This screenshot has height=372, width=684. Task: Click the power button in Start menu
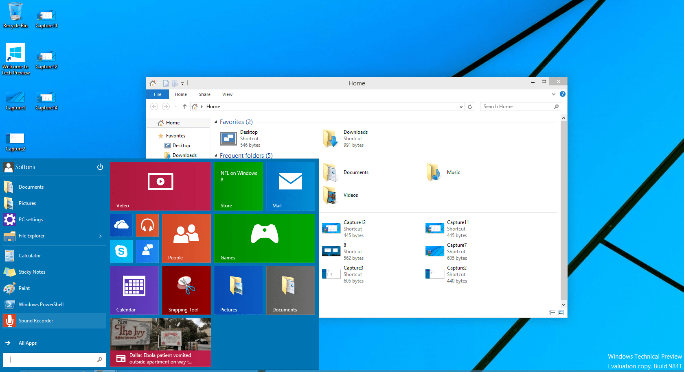tap(100, 167)
